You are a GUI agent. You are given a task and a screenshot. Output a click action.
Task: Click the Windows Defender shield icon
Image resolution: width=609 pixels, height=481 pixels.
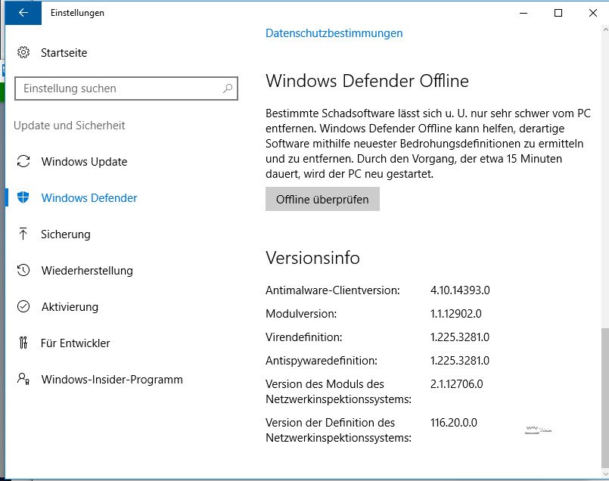click(x=23, y=198)
